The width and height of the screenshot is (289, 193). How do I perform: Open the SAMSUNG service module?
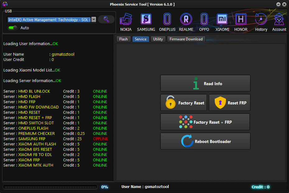tap(146, 21)
